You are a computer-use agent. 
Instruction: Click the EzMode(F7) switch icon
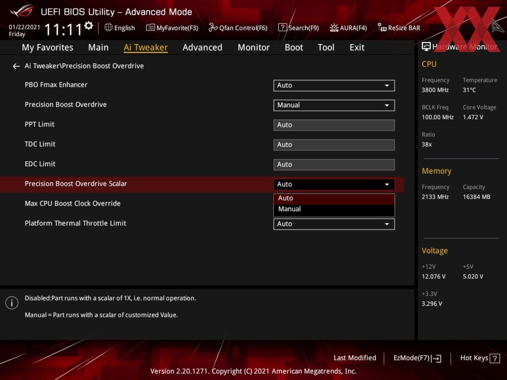(436, 358)
